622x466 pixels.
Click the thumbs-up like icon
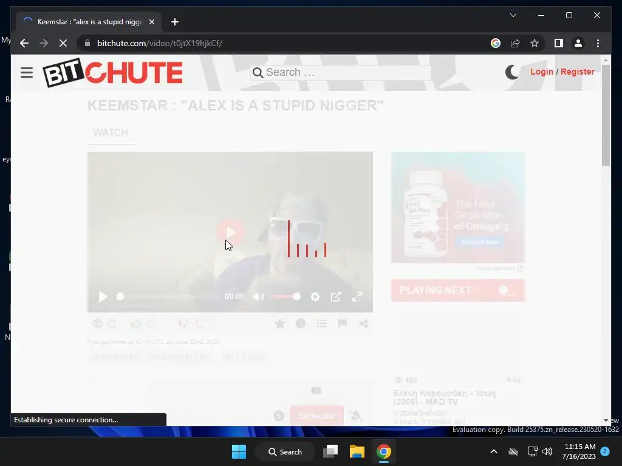135,324
